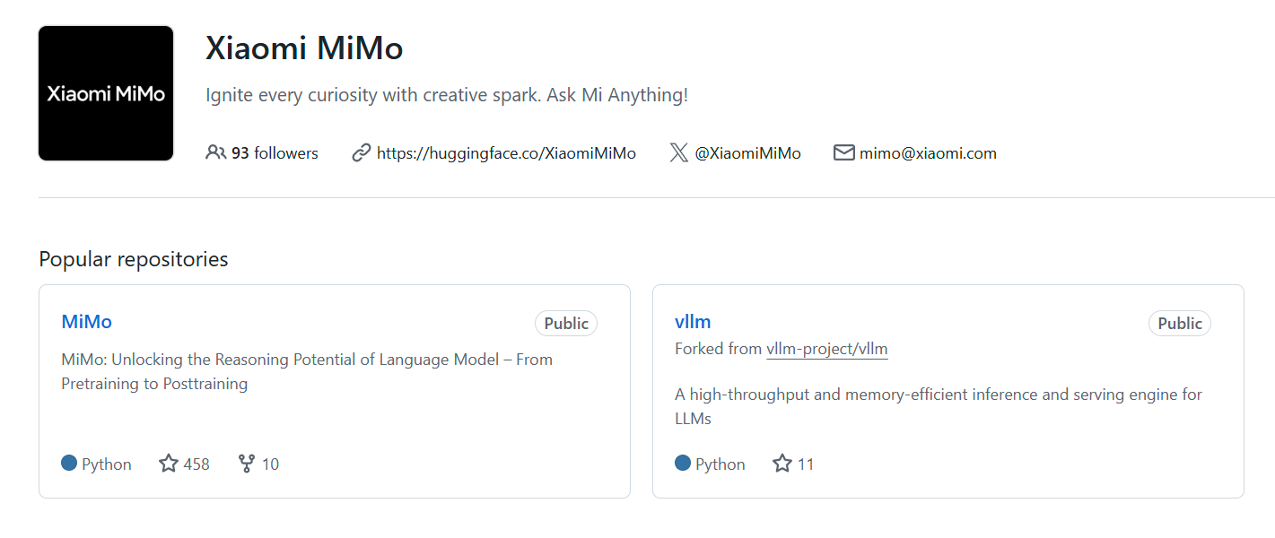The height and width of the screenshot is (538, 1275).
Task: Open the MiMo repository link
Action: tap(86, 321)
